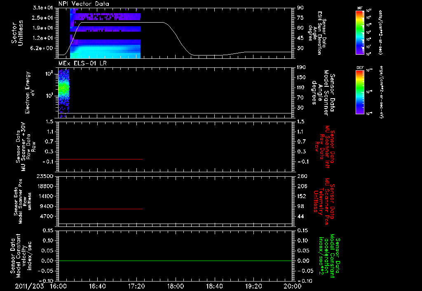Viewport: 422px width, 291px height.
Task: Click the "Electron Energy eV" axis label
Action: tap(29, 92)
